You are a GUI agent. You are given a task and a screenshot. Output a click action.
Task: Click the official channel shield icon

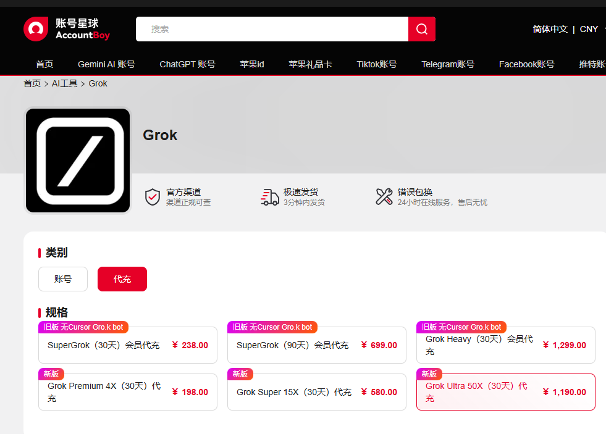tap(153, 197)
